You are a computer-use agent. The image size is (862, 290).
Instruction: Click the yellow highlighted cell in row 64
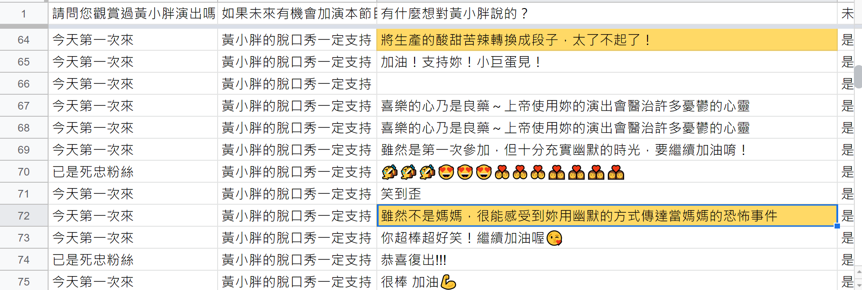[607, 40]
